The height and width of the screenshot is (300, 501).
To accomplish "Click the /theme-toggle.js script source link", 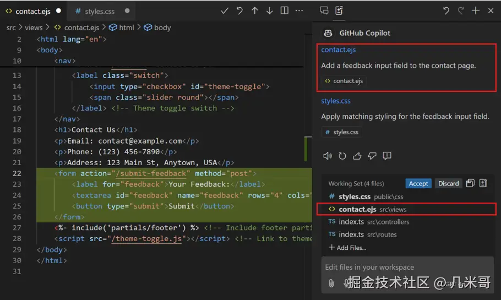I will click(x=146, y=239).
